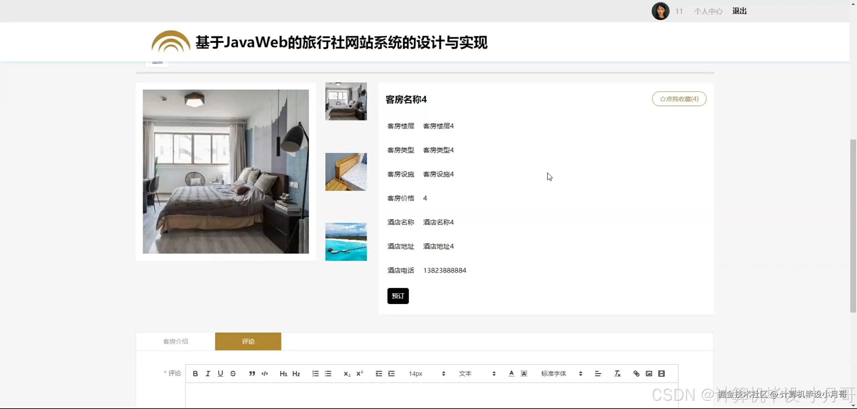This screenshot has height=409, width=857.
Task: Click the 点我收藏(4) favorite button
Action: (679, 99)
